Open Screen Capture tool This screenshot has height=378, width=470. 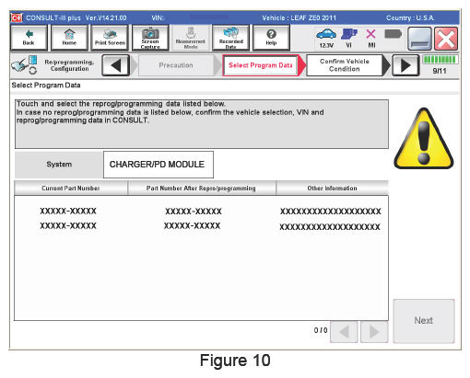(150, 38)
